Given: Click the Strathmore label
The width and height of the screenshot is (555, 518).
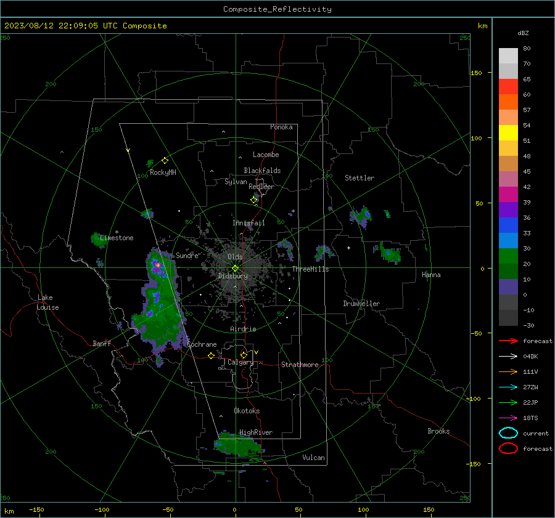Looking at the screenshot, I should pyautogui.click(x=300, y=365).
